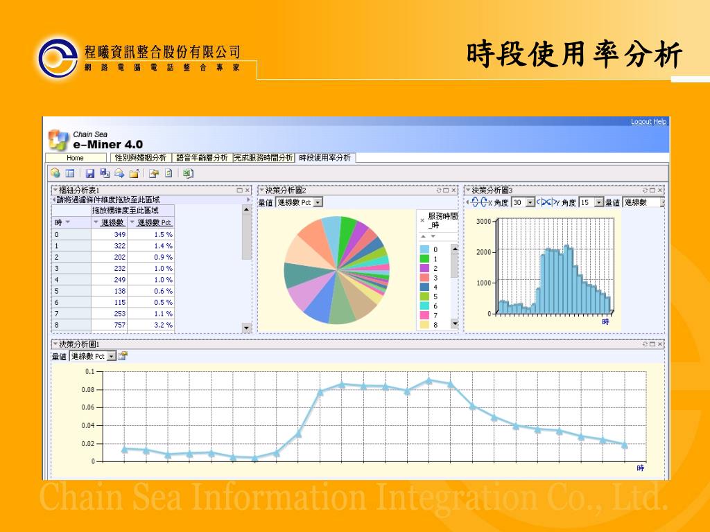
Task: Click pie legend scrollbar down arrow
Action: coord(455,323)
